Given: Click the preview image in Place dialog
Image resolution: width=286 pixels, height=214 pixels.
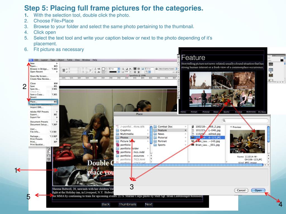Looking at the screenshot, I should point(247,142).
